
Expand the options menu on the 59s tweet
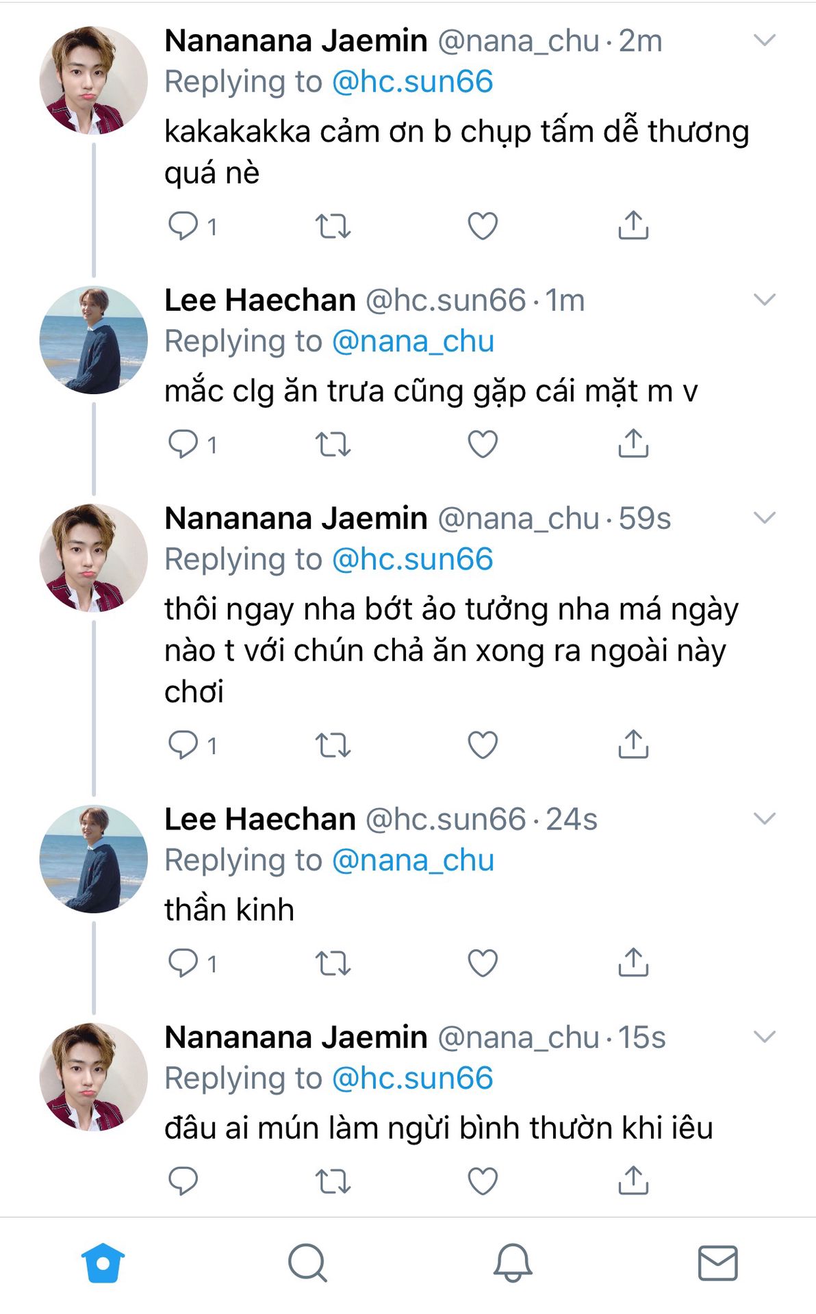[764, 518]
